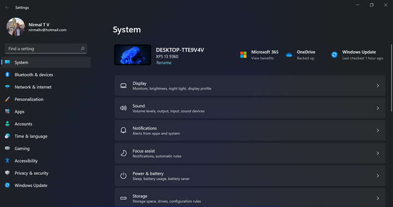This screenshot has height=207, width=393.
Task: Click the Power & battery power icon
Action: pos(123,176)
